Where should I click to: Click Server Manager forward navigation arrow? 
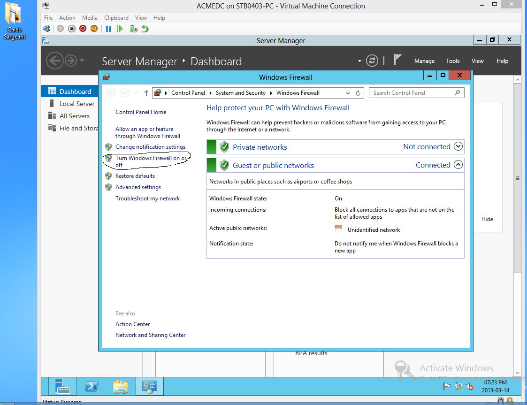point(71,61)
